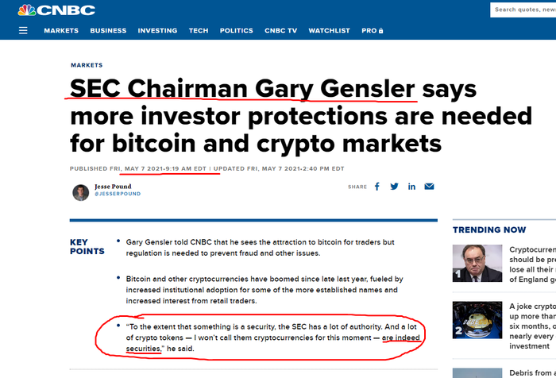Open the Markets nav menu

point(61,30)
